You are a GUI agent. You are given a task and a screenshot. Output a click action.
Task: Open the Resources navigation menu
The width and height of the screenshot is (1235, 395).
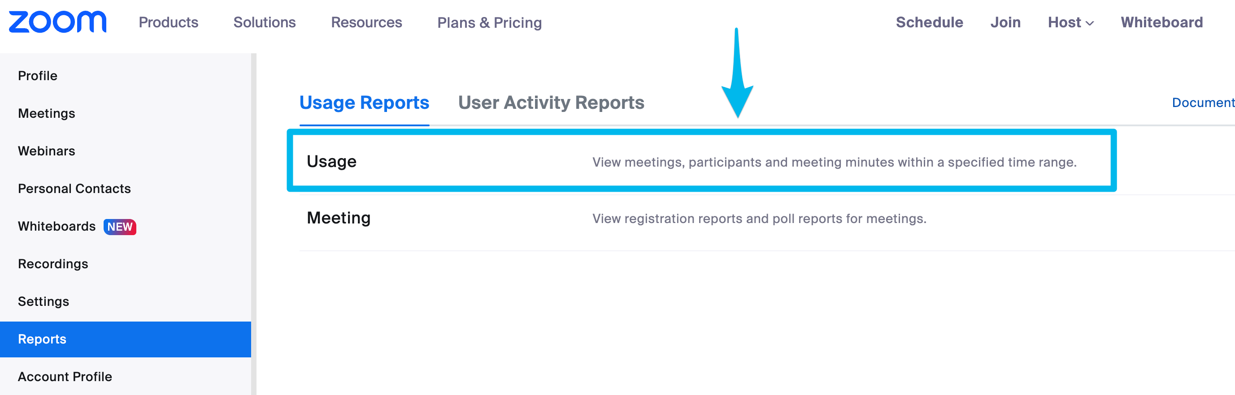point(367,22)
